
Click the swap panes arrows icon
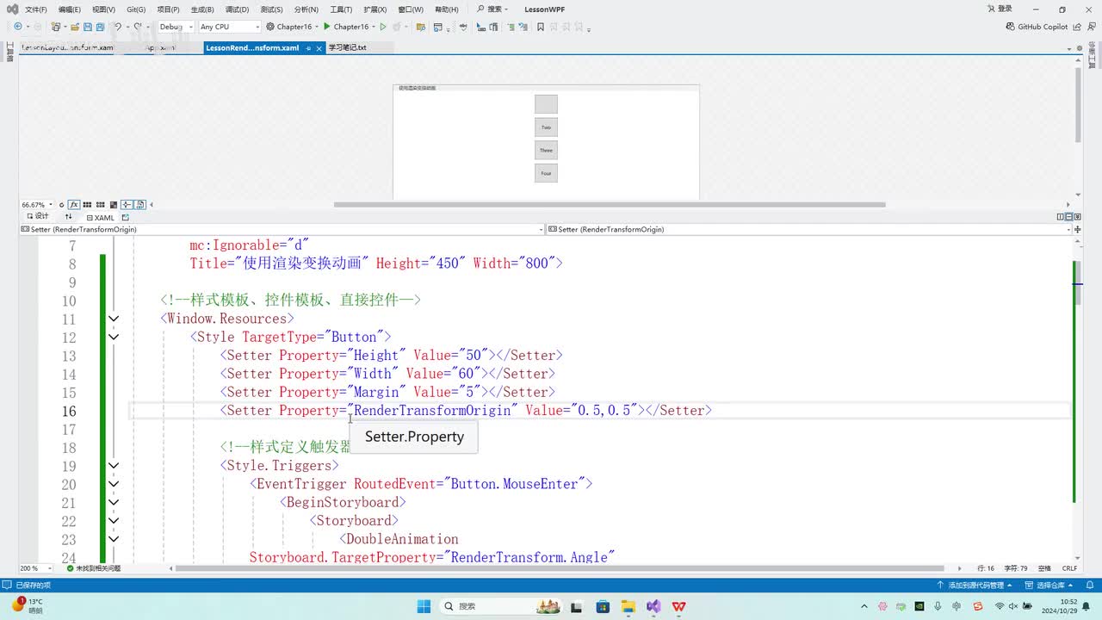click(x=69, y=217)
